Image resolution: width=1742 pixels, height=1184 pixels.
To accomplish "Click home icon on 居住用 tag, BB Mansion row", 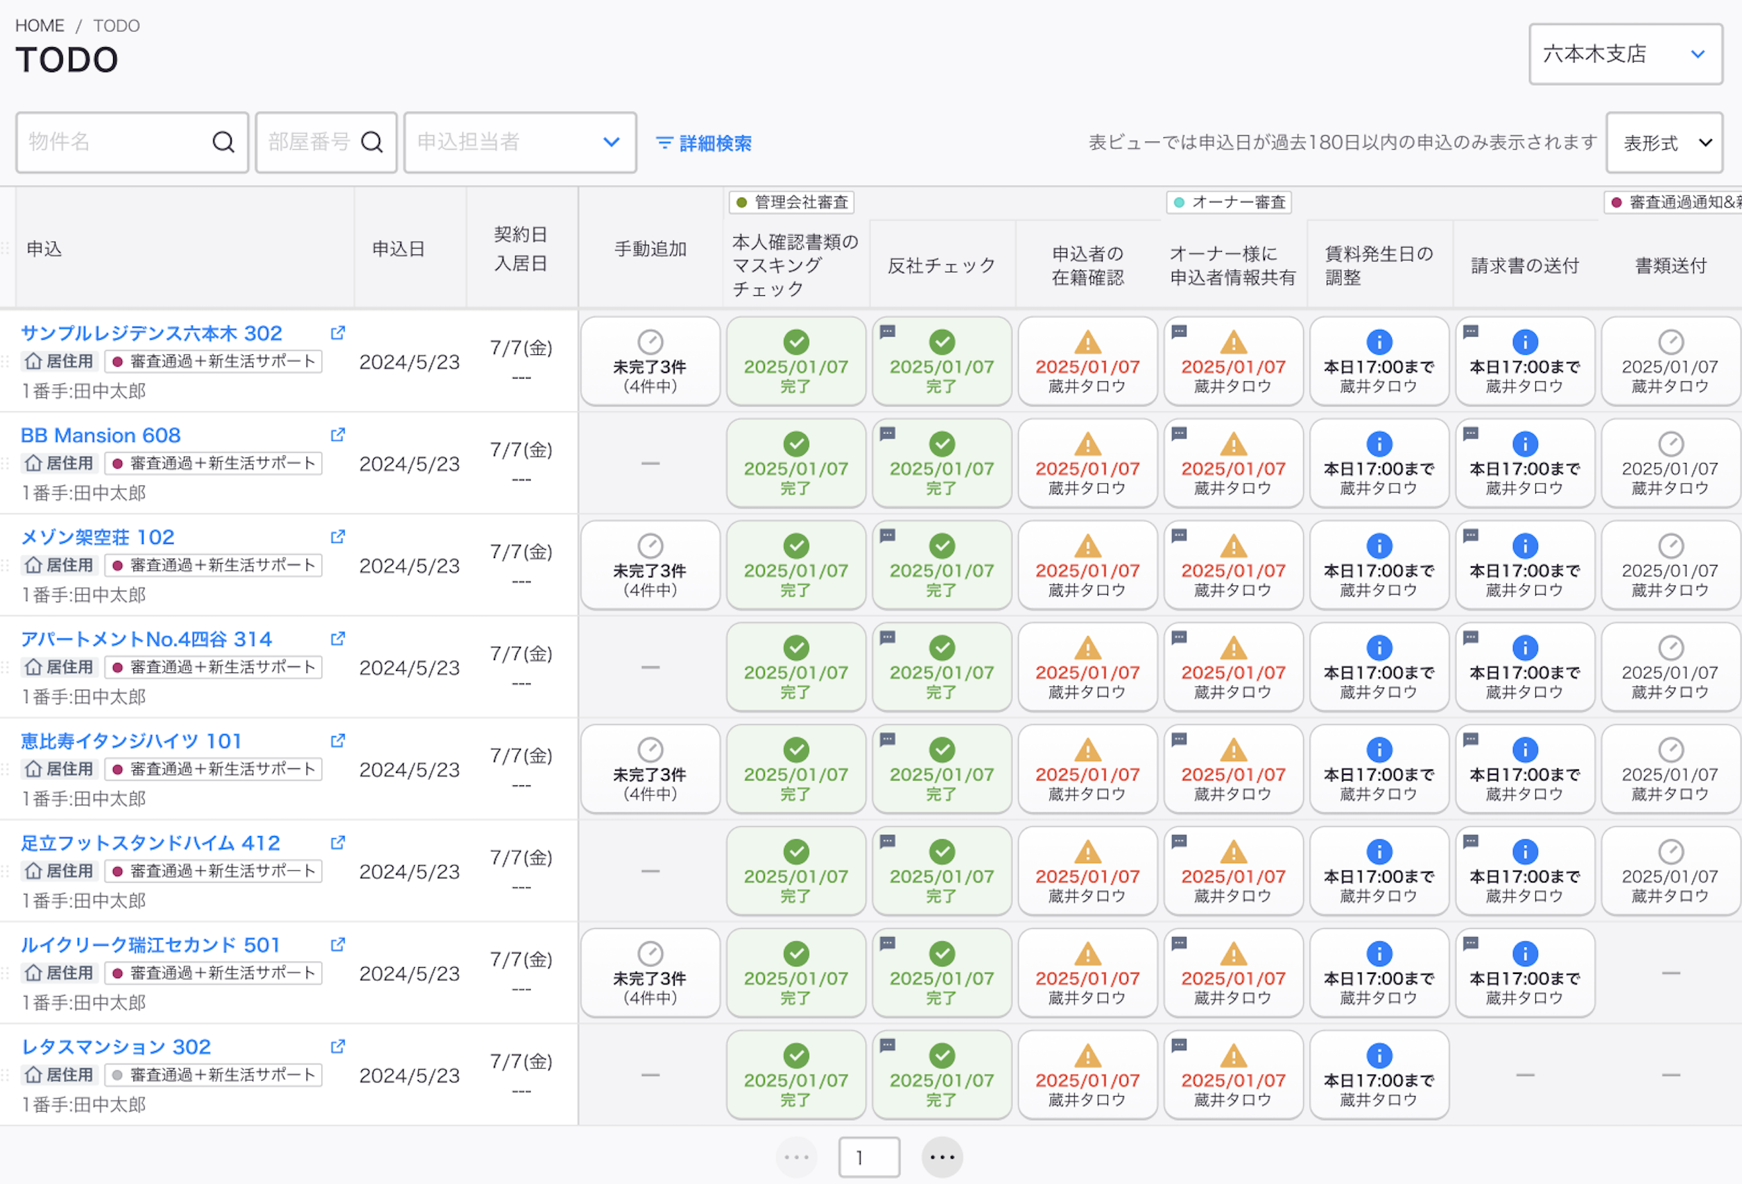I will [x=33, y=463].
